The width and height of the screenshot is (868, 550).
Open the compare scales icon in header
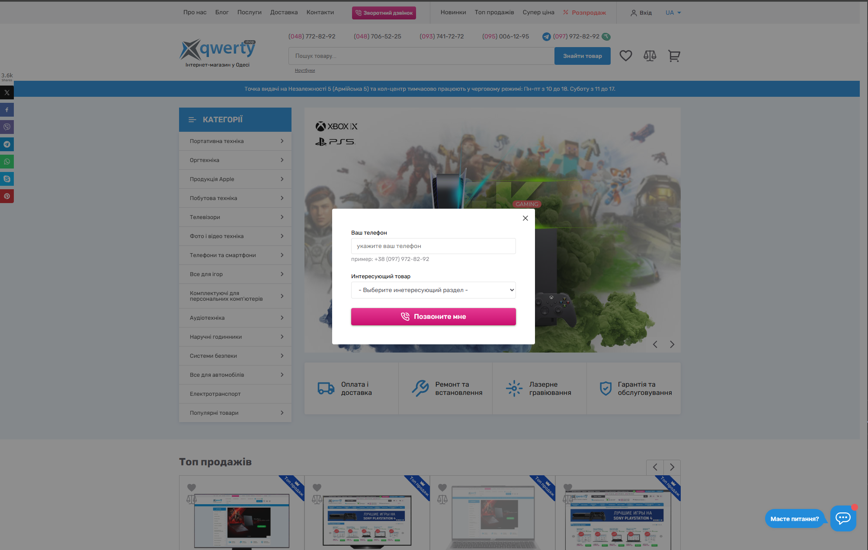pyautogui.click(x=650, y=56)
